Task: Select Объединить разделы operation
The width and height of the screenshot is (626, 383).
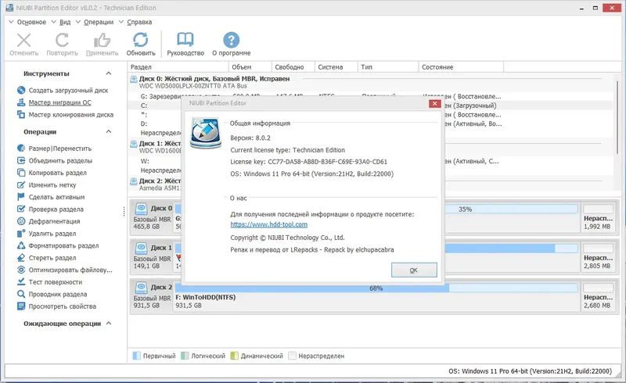Action: click(60, 161)
